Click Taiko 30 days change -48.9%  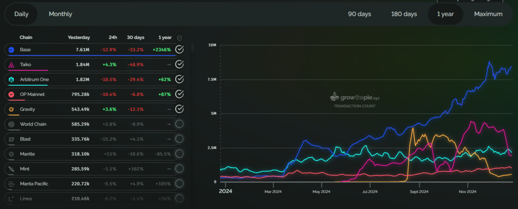[135, 65]
